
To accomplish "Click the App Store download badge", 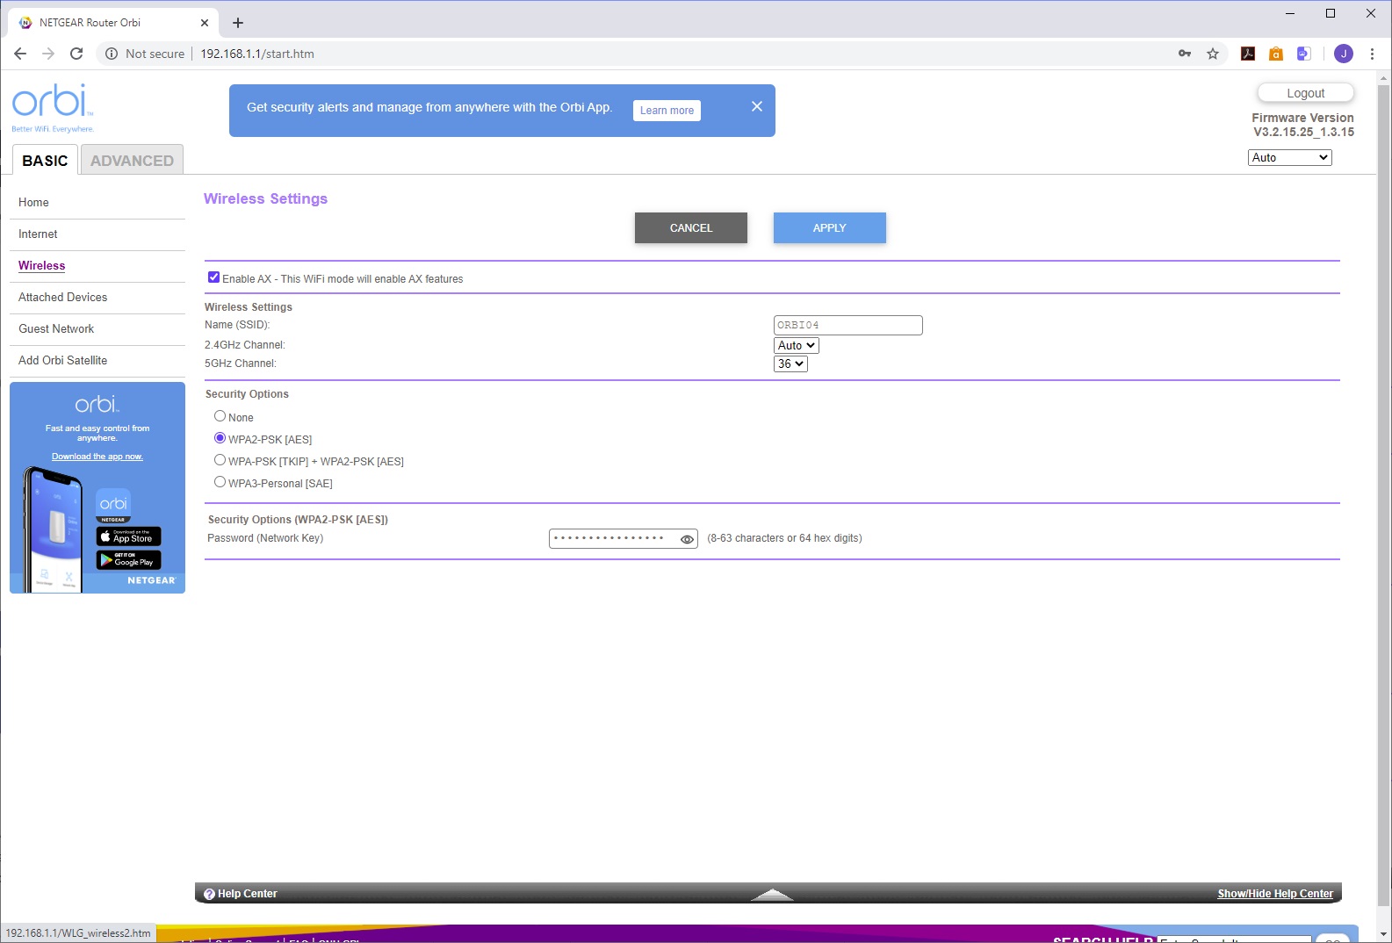I will [128, 536].
